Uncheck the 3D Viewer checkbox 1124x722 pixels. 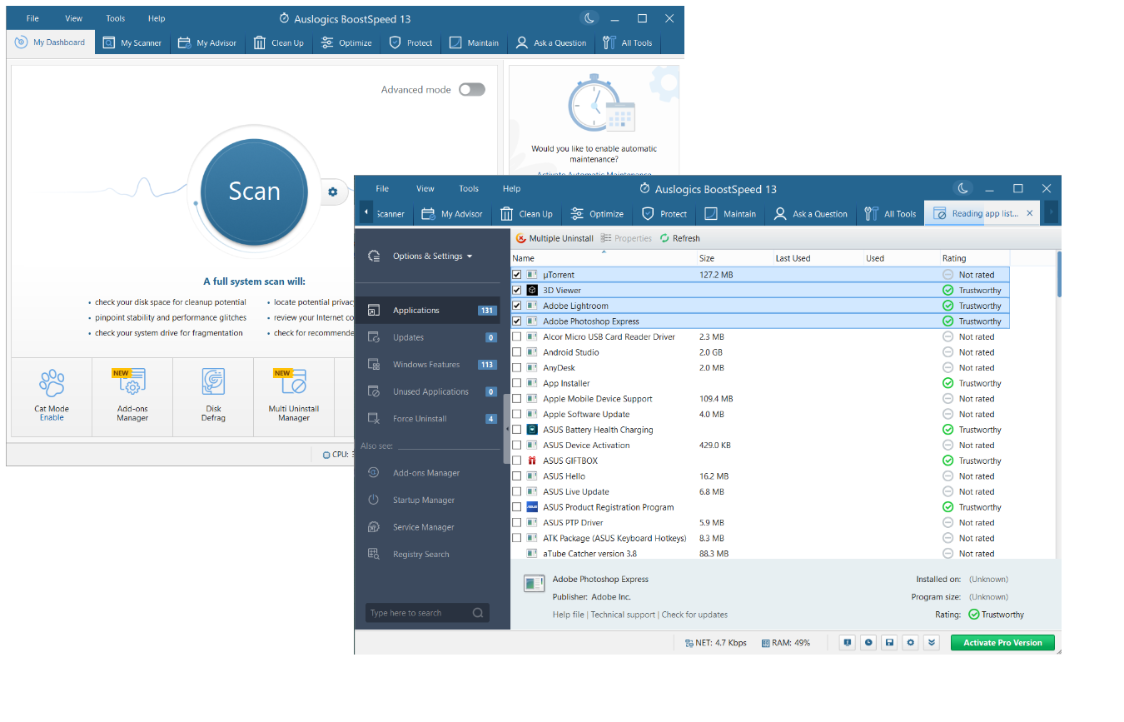516,291
